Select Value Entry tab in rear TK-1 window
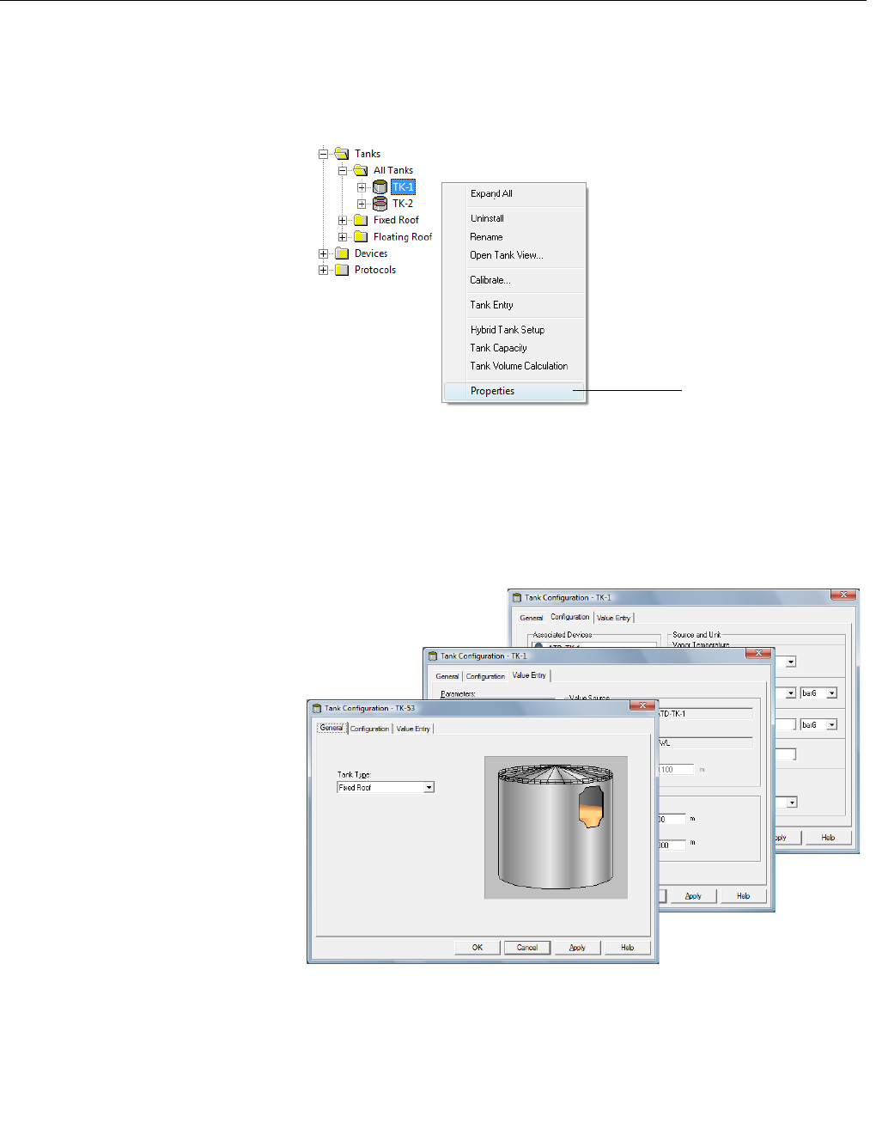 614,618
